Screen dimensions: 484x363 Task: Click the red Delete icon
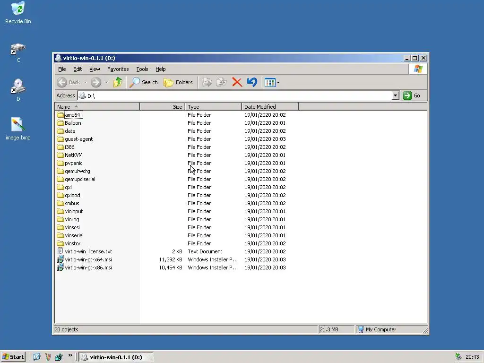pos(237,82)
